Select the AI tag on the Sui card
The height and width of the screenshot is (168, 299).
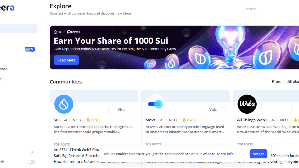tap(65, 120)
